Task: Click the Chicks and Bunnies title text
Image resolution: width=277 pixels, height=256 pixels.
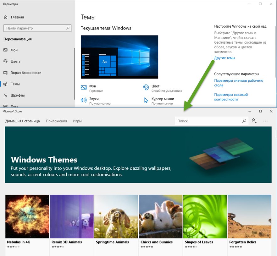Action: (157, 242)
